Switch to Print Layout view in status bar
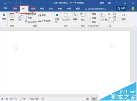The height and width of the screenshot is (101, 137). coord(94,99)
